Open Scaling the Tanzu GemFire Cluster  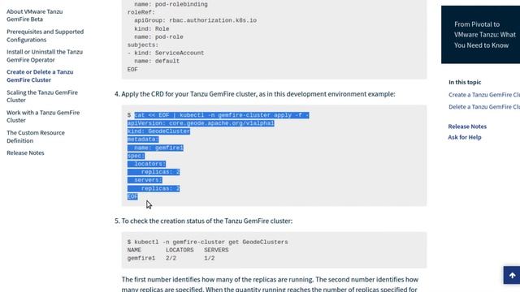coord(42,96)
